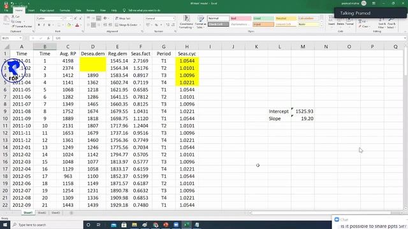Click the taskbar Type here to search box
408x229 pixels.
(x=47, y=225)
